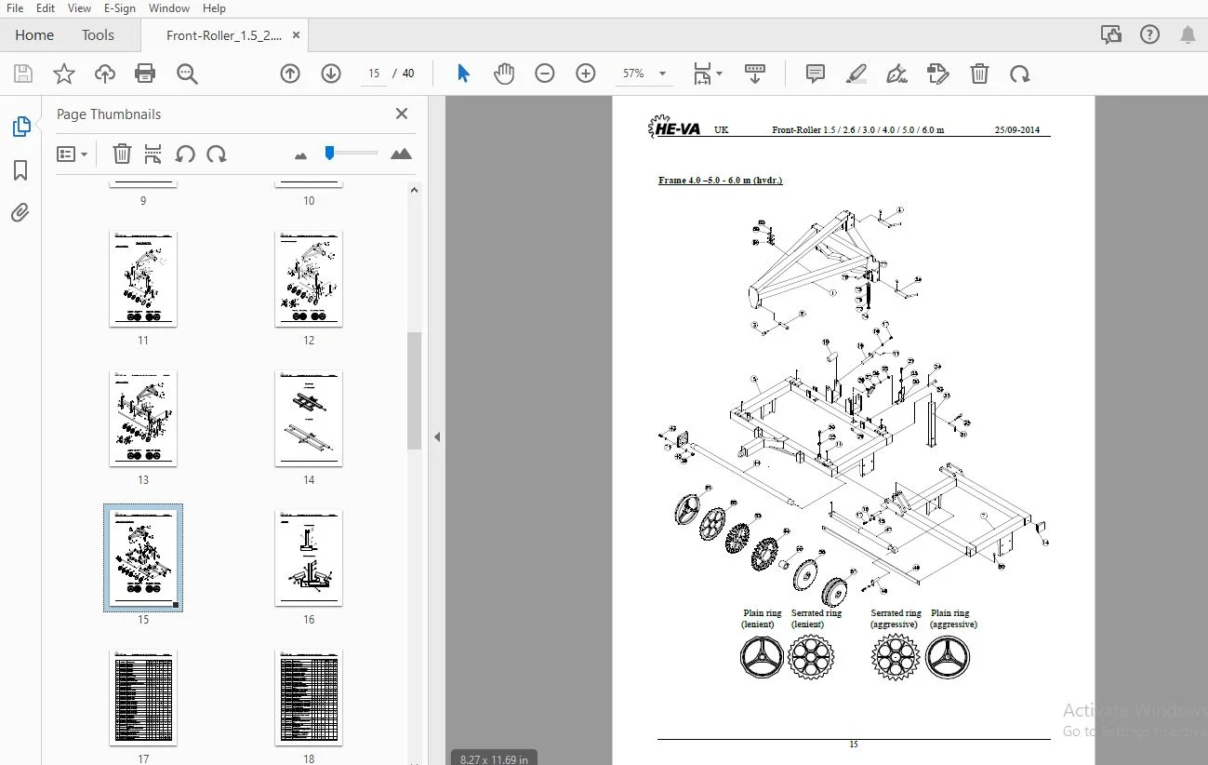Toggle the read mode keyboard icon
This screenshot has width=1208, height=765.
coord(755,74)
